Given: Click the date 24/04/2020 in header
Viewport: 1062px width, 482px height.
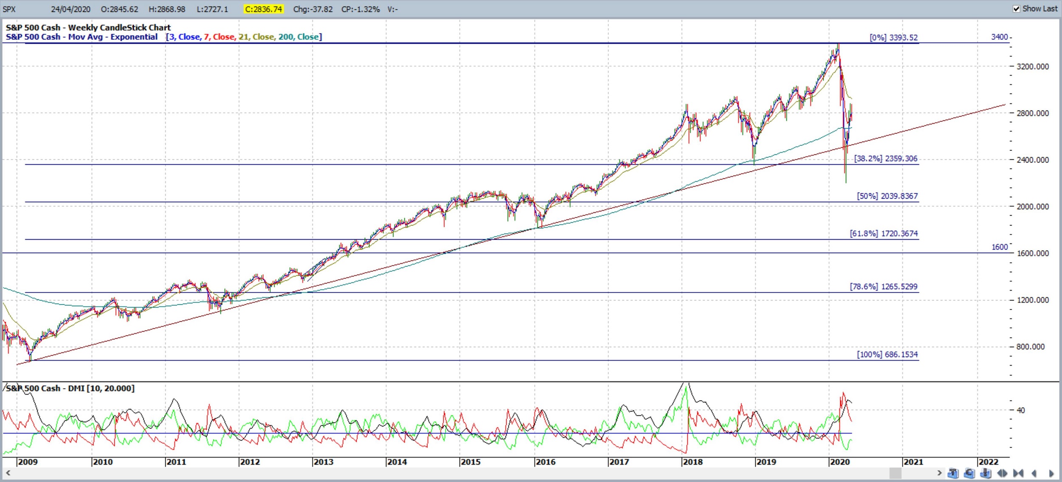Looking at the screenshot, I should (71, 9).
